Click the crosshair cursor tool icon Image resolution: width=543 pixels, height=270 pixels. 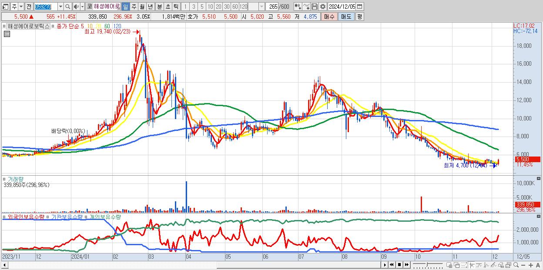pyautogui.click(x=472, y=265)
